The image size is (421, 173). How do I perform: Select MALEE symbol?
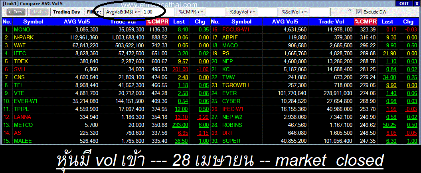pyautogui.click(x=23, y=141)
